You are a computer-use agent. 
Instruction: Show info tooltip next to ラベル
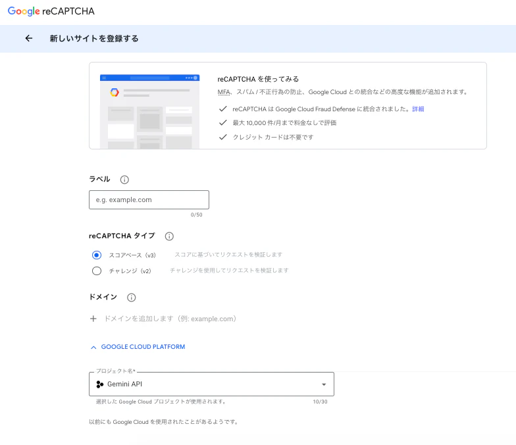pos(124,180)
